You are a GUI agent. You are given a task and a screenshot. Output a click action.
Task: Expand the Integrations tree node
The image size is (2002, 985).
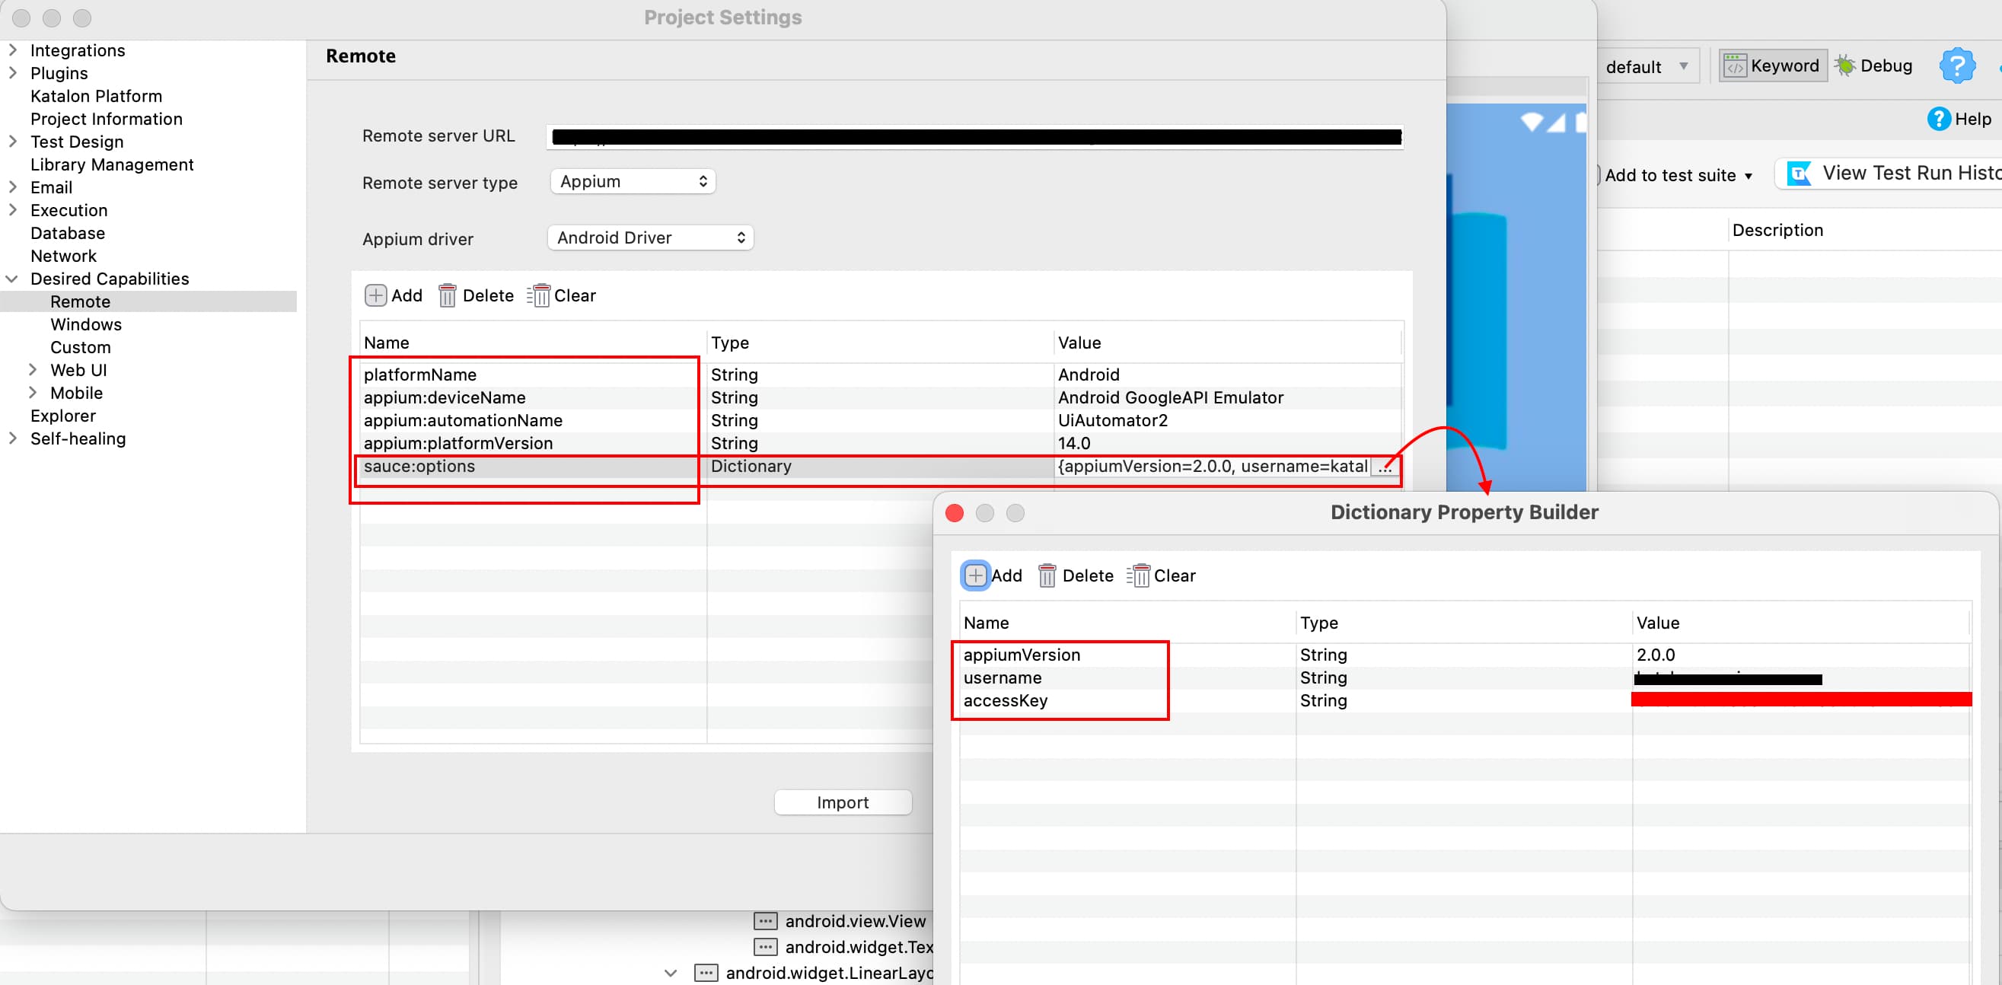(x=12, y=49)
